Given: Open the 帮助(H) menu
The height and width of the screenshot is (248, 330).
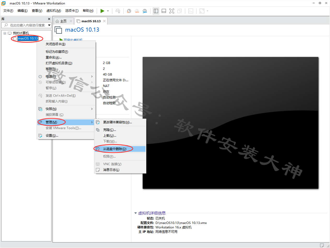Looking at the screenshot, I should [x=88, y=11].
